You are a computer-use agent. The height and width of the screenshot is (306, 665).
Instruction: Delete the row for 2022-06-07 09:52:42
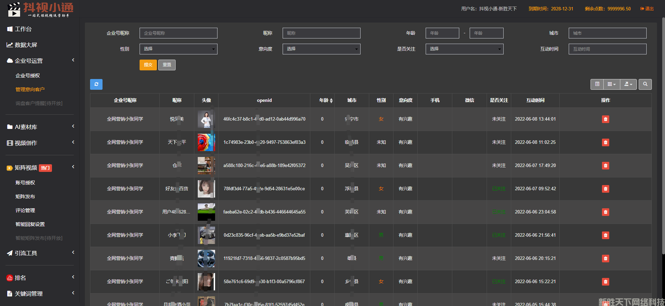605,189
